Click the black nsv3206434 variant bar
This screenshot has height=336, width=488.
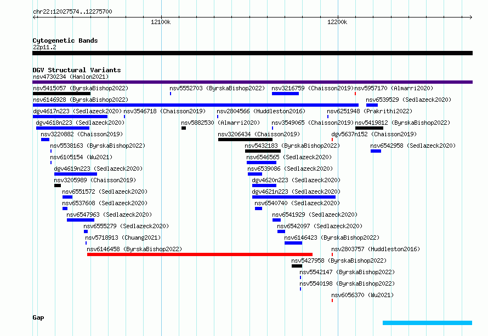coord(245,140)
